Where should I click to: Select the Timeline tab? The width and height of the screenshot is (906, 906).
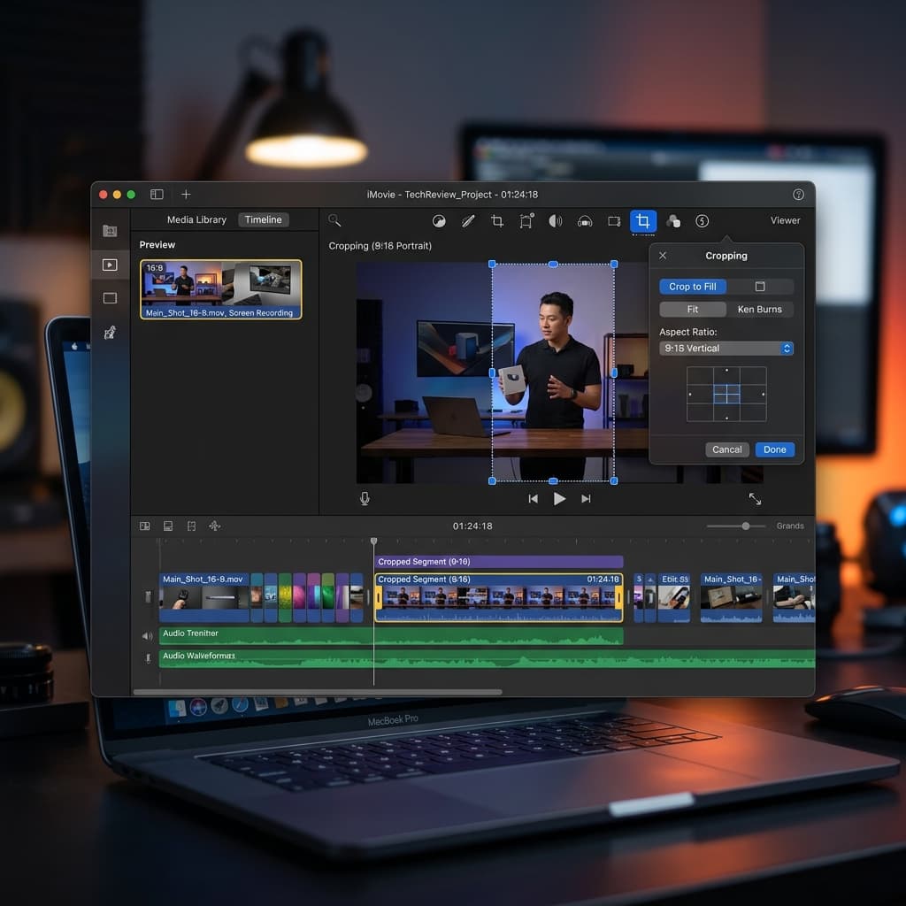coord(263,219)
